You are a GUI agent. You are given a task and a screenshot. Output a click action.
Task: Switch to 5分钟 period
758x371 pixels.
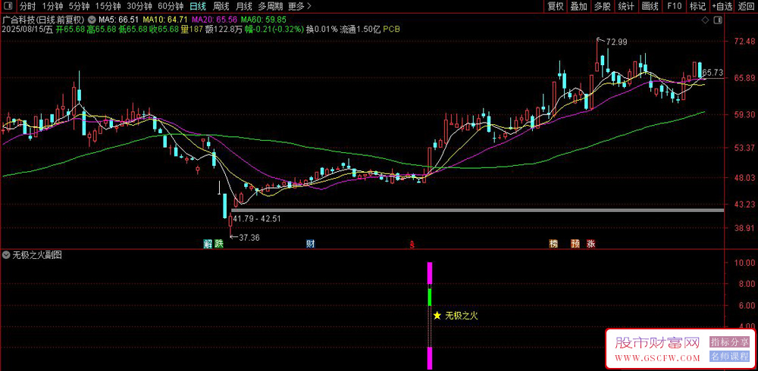coord(79,6)
